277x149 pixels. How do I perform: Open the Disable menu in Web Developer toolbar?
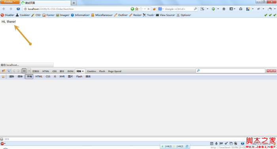pos(8,15)
